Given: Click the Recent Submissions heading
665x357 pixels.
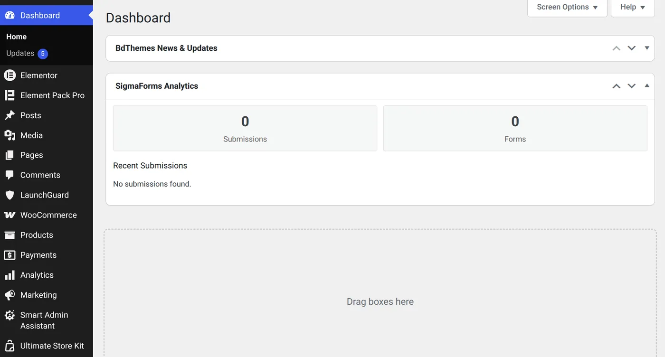Looking at the screenshot, I should 150,166.
